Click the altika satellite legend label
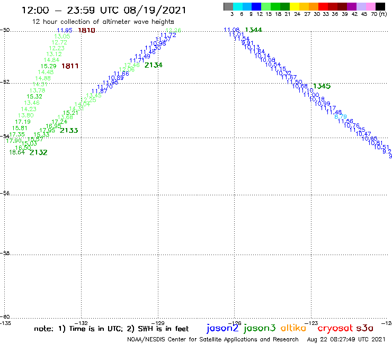The height and width of the screenshot is (344, 392). click(x=293, y=328)
